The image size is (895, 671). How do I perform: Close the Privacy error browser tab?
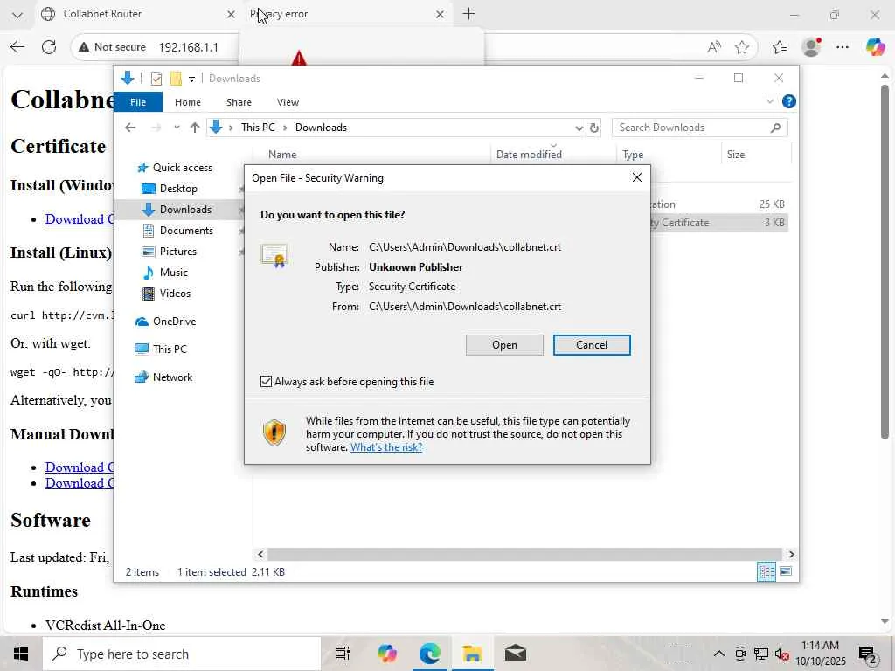(440, 14)
